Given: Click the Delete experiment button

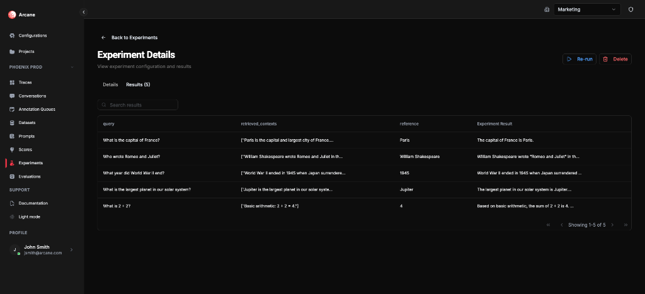Looking at the screenshot, I should click(615, 59).
